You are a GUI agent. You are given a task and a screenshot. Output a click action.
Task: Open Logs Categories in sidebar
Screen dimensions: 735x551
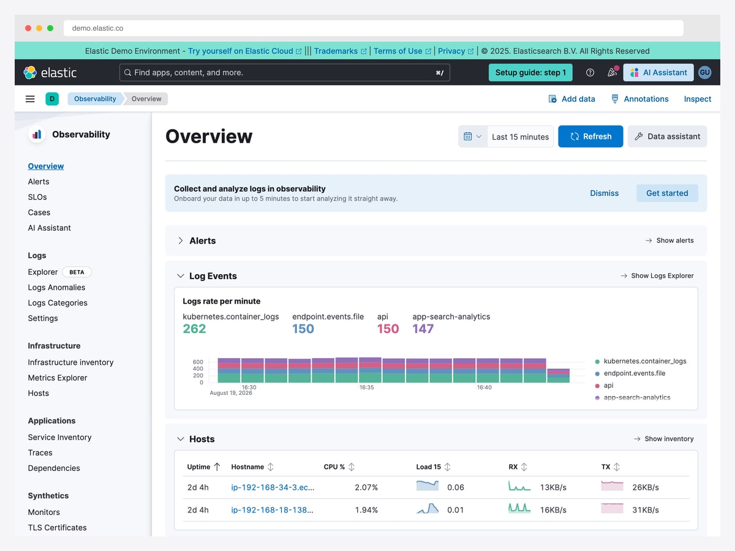(58, 303)
